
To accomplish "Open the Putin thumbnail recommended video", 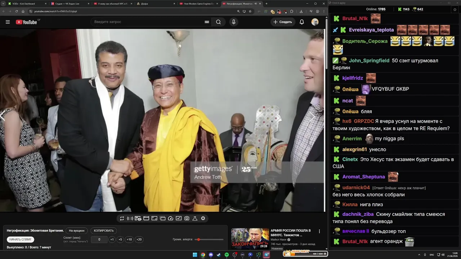I will 250,238.
